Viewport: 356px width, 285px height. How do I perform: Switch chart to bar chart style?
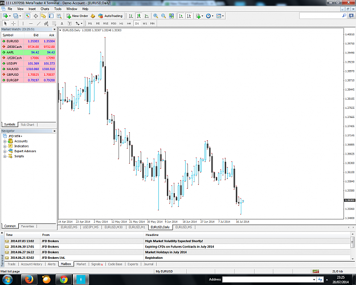131,16
